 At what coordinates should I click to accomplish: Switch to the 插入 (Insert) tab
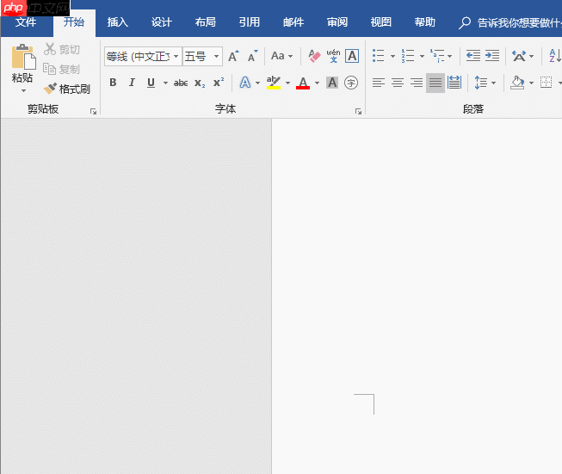click(x=117, y=22)
